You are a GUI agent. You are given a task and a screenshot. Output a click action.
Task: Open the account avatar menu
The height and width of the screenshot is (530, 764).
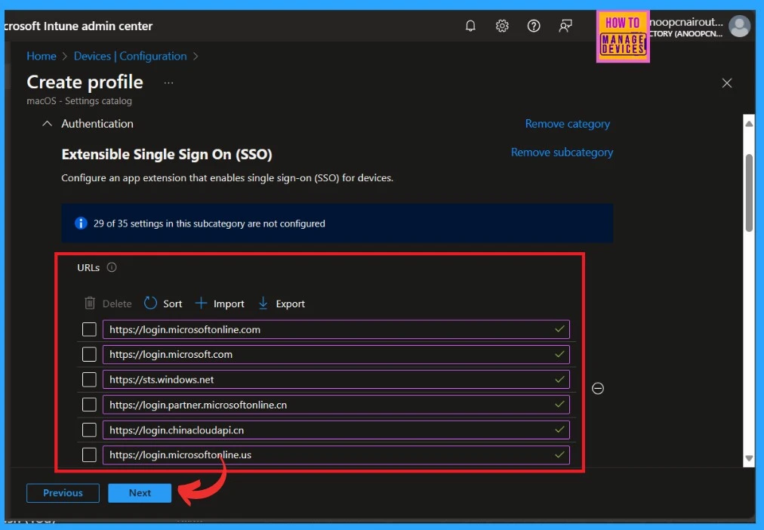click(x=739, y=26)
